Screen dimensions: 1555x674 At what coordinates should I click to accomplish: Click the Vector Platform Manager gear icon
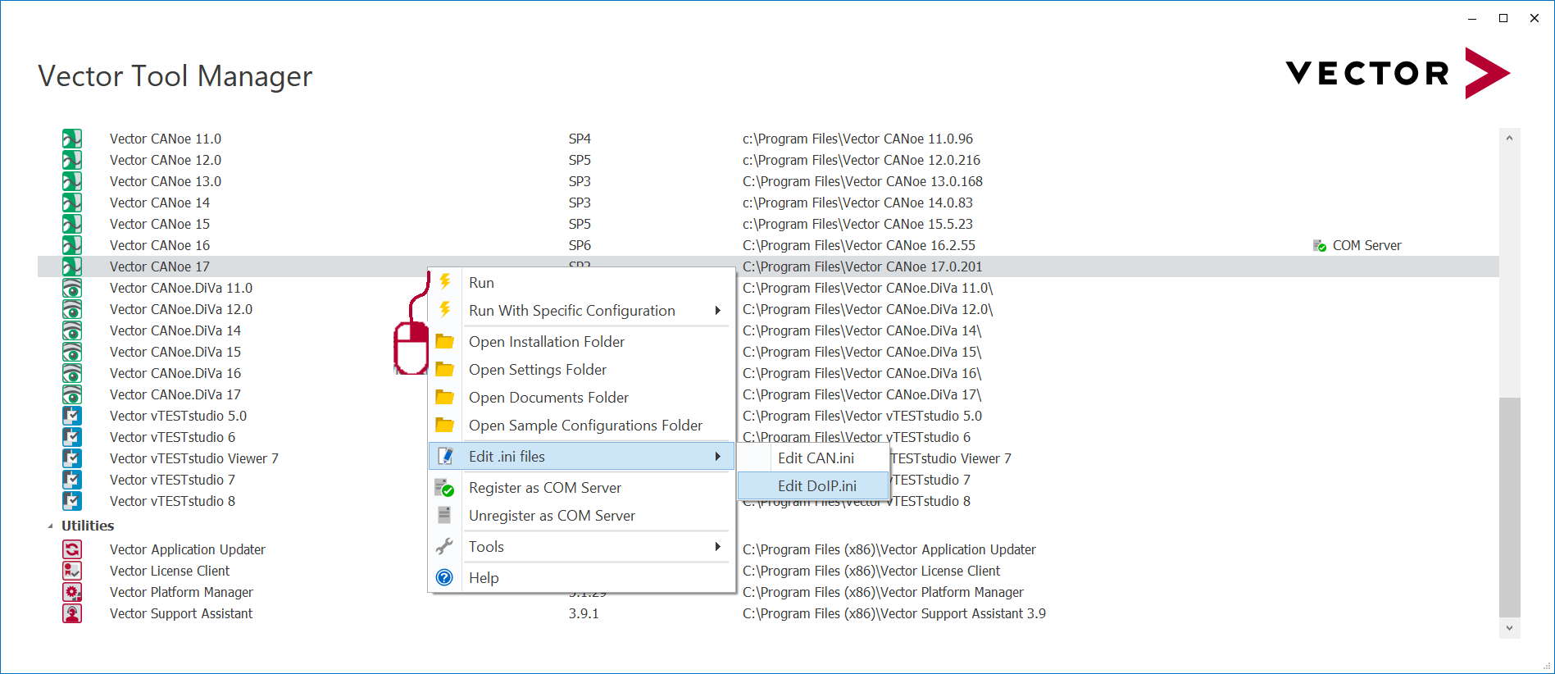[x=72, y=592]
